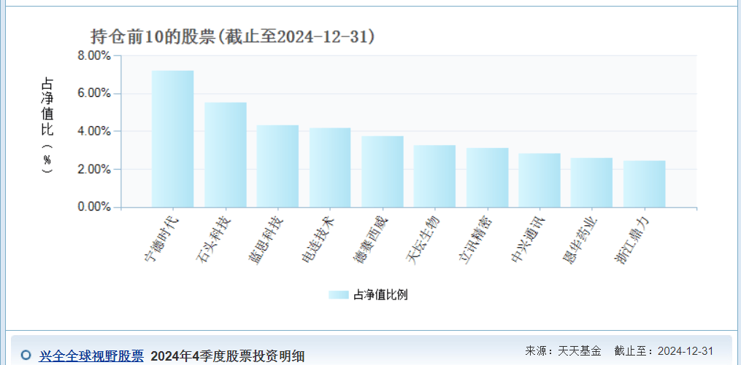Open the 兴全全球视野股票 fund link

(91, 356)
